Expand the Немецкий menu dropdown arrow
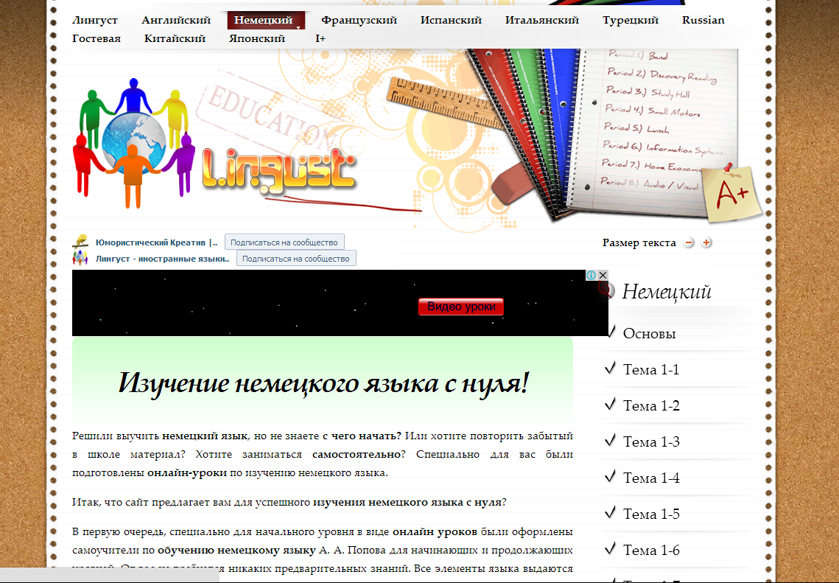The image size is (839, 583). 298,27
